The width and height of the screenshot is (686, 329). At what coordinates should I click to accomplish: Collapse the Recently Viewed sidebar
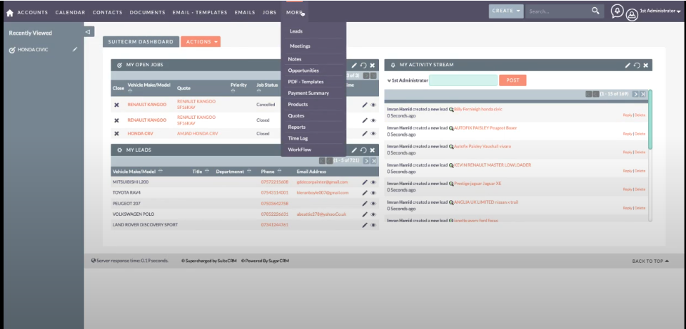tap(88, 32)
